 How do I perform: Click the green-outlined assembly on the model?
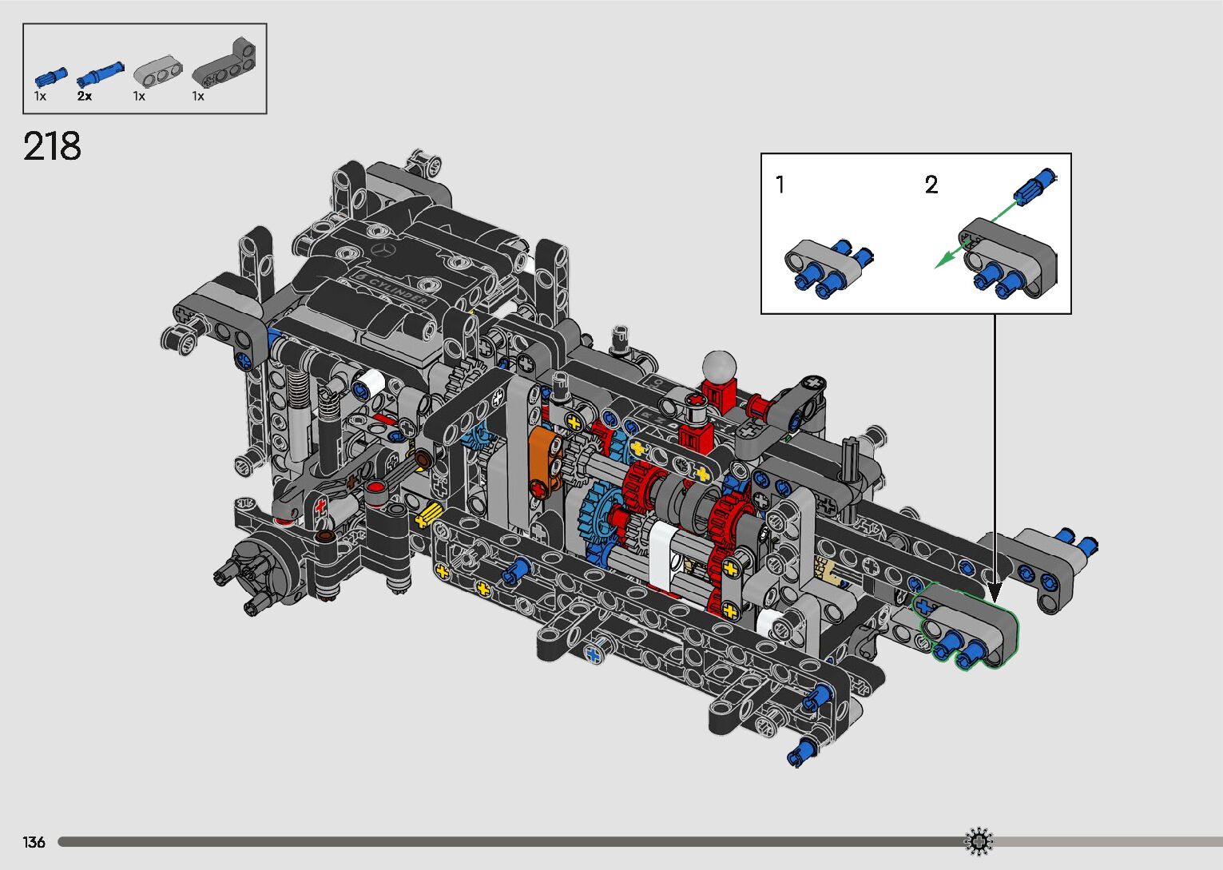pos(965,624)
